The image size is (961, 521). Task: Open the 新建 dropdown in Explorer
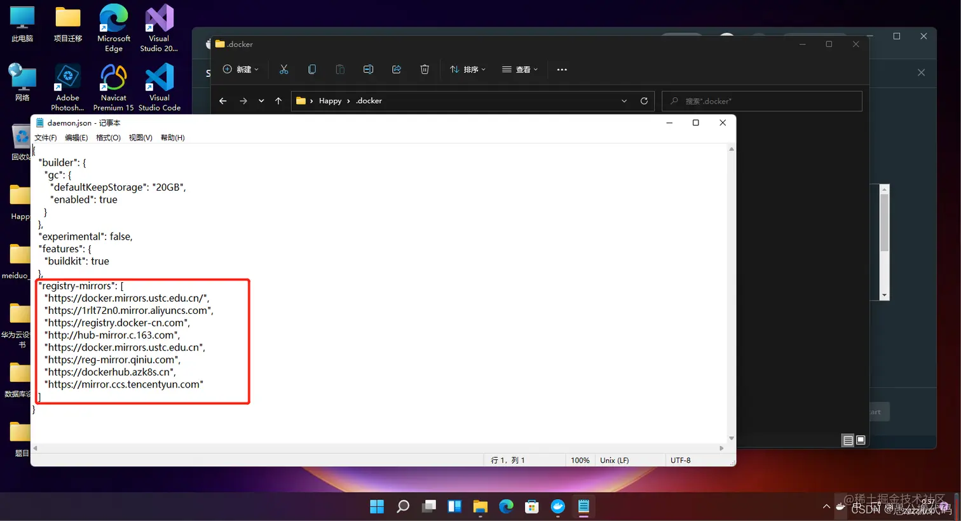(241, 69)
